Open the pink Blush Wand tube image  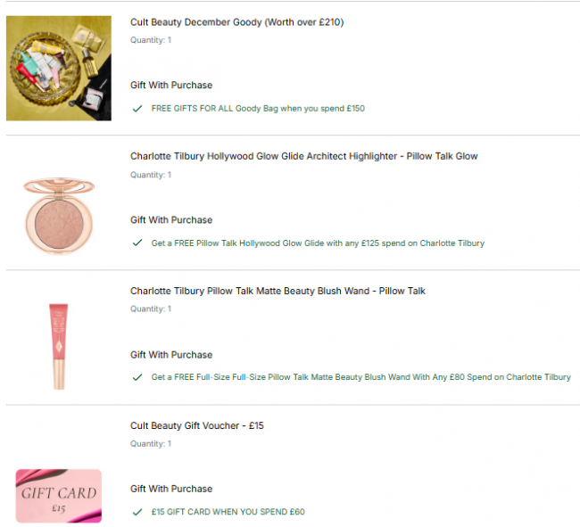tap(59, 346)
